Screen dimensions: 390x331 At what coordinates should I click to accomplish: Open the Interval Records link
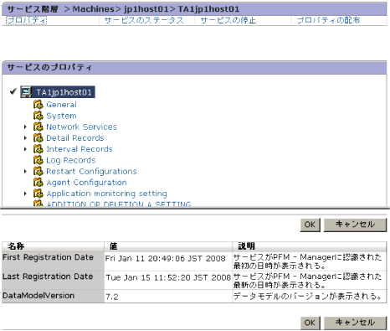click(80, 149)
